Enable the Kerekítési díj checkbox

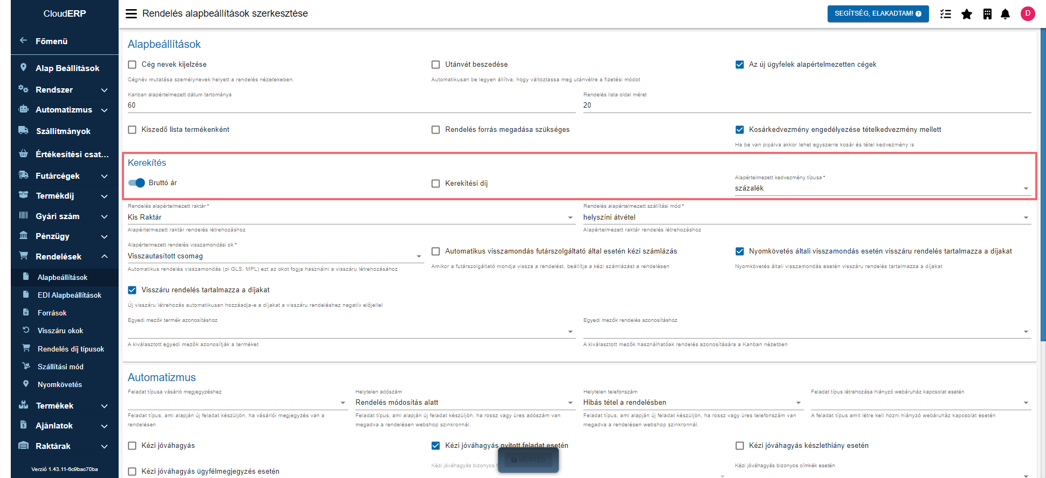[x=436, y=184]
